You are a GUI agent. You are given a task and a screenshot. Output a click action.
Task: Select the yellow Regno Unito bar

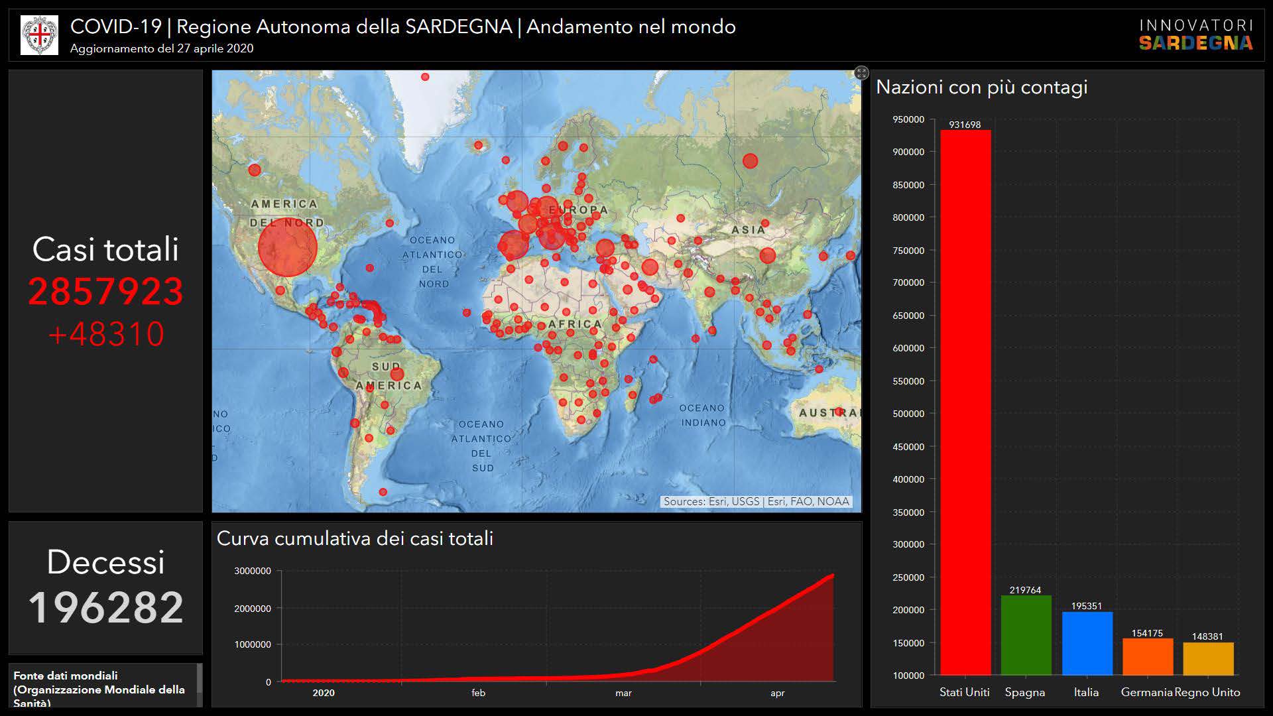point(1207,658)
